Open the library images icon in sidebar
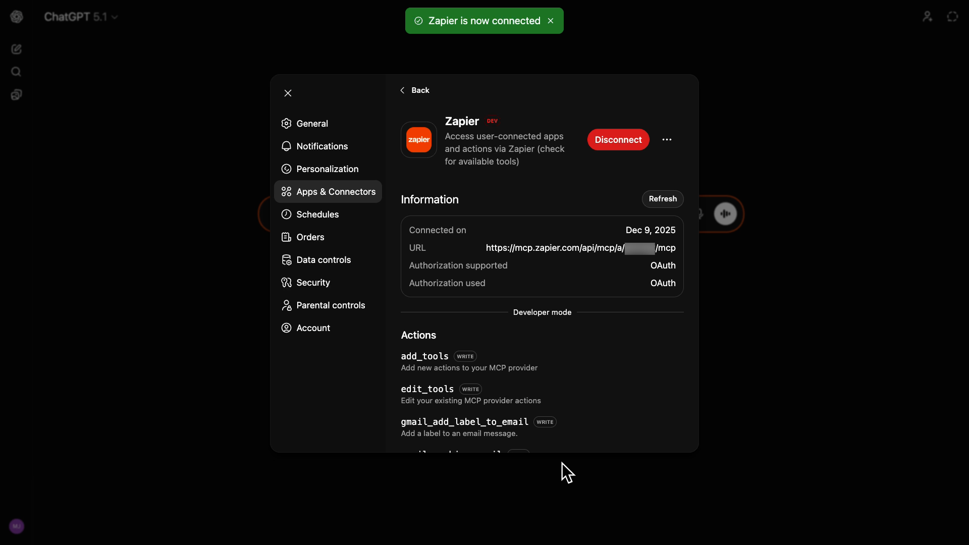969x545 pixels. (16, 95)
